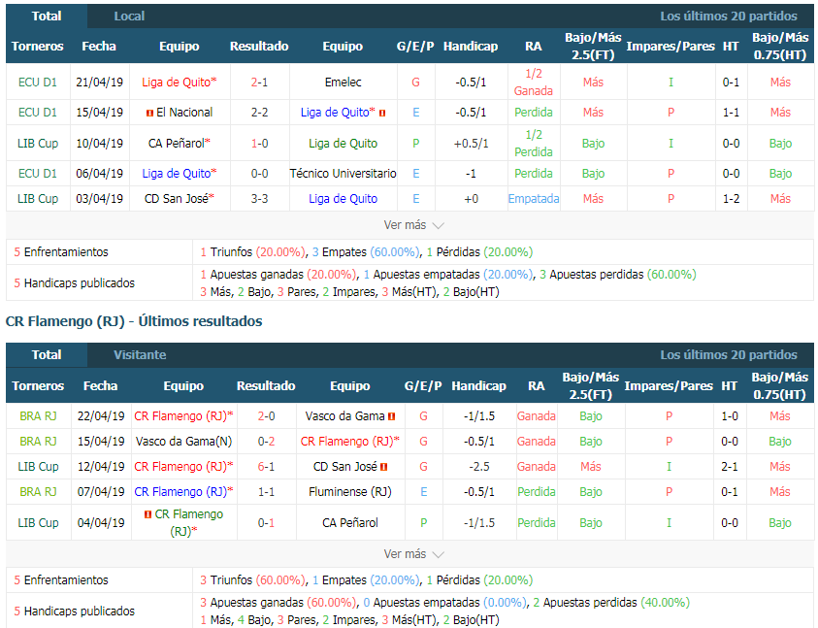Screen dimensions: 818x628
Task: Open the Fluminense (RJ) team link
Action: click(350, 492)
